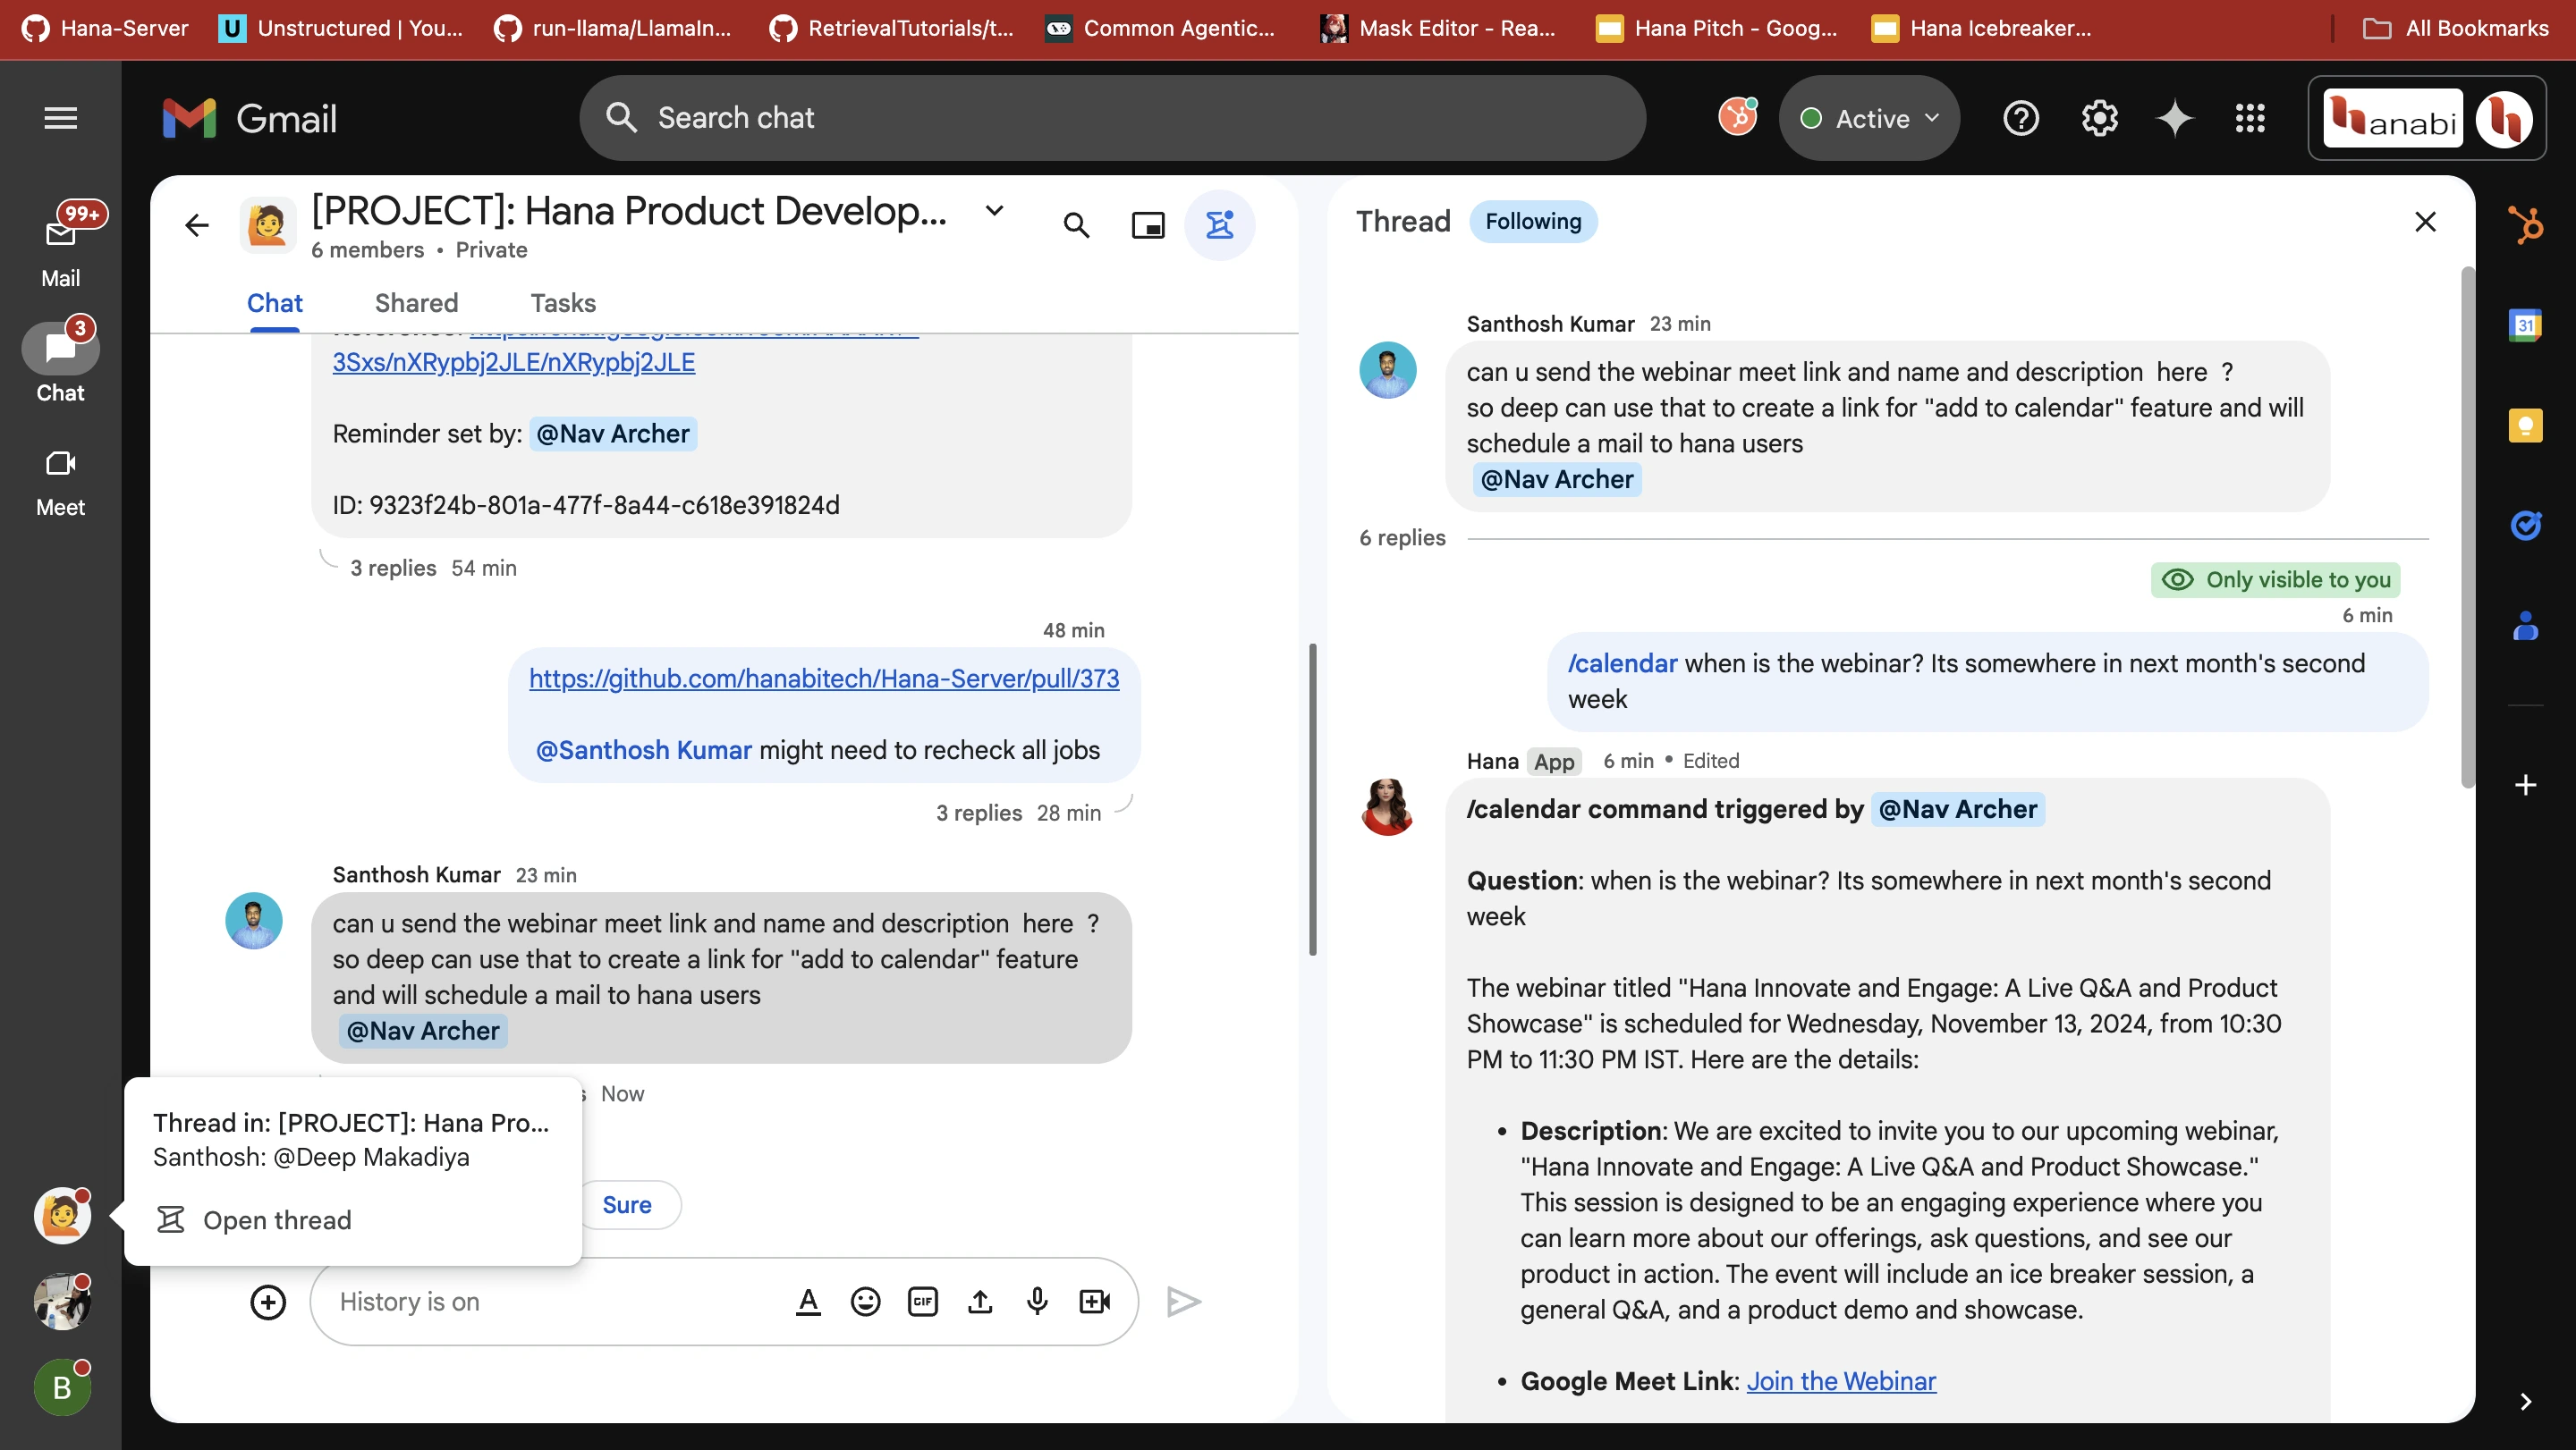Collapse the side panel chevron

(2525, 1401)
